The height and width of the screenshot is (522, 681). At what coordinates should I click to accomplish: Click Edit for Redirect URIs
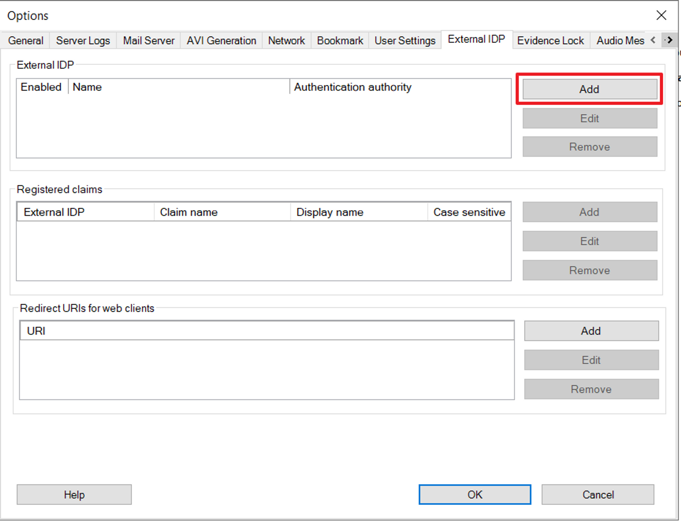click(x=591, y=360)
